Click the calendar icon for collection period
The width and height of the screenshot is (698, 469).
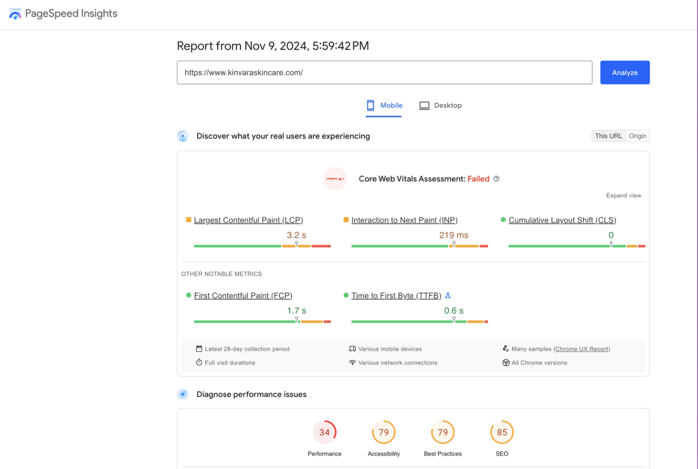[x=199, y=349]
